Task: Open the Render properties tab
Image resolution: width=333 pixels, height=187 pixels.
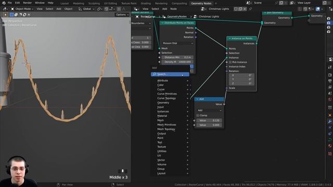Action: [330, 75]
